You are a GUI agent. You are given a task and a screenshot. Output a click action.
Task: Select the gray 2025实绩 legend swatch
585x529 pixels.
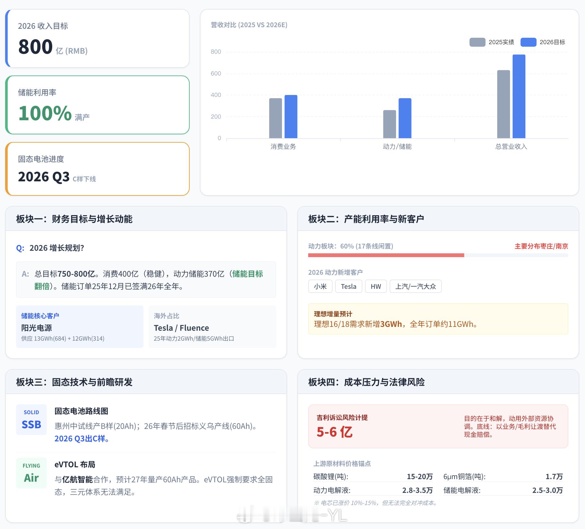(477, 42)
